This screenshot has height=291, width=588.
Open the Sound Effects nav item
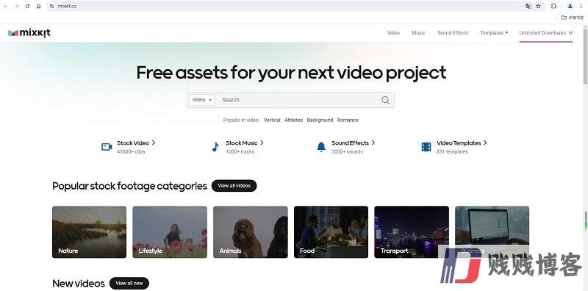pyautogui.click(x=453, y=33)
